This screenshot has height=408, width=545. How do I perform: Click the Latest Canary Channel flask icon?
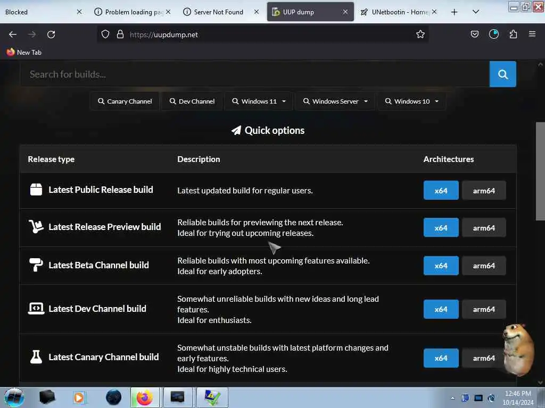pos(36,357)
